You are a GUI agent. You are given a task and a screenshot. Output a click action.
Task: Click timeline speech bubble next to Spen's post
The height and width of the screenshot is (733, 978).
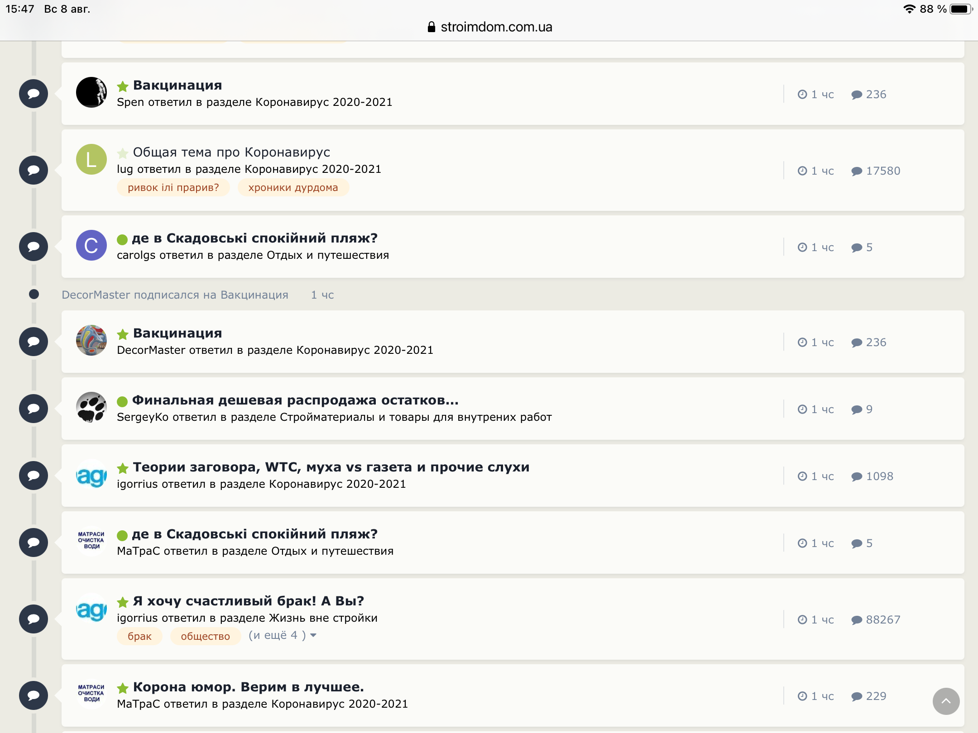[x=34, y=94]
